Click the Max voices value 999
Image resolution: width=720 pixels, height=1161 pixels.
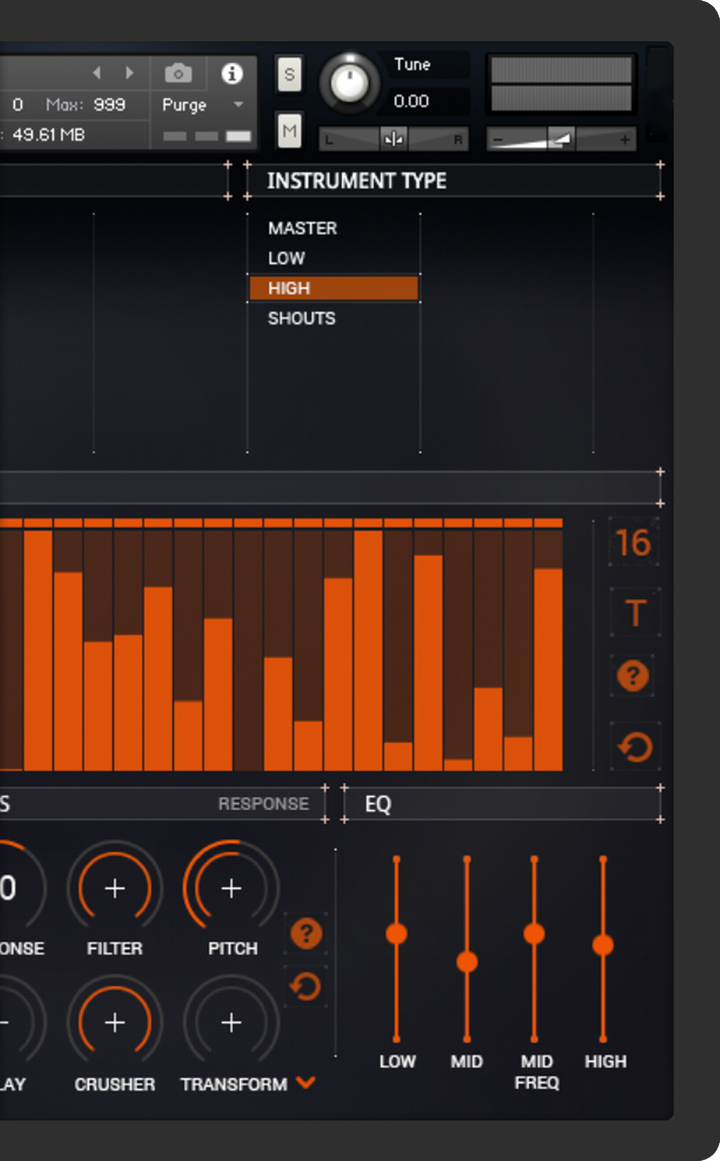point(109,105)
